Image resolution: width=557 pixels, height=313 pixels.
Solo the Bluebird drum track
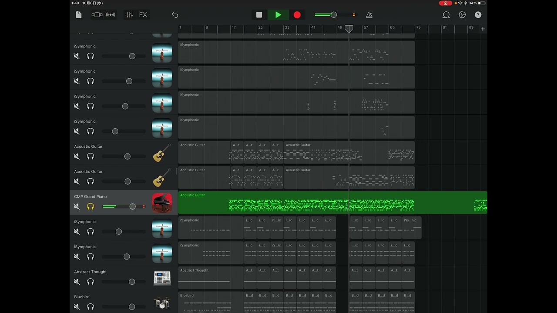[91, 306]
